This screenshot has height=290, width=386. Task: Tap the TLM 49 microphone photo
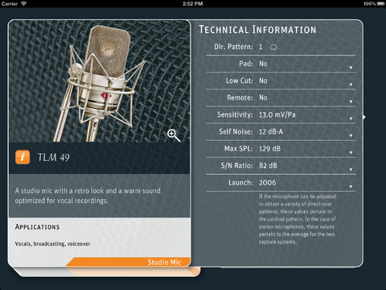click(x=100, y=81)
